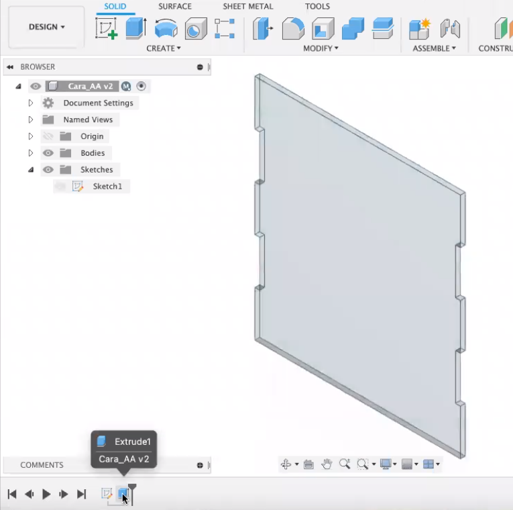Click the timeline end marker
Screen dimensions: 513x510
pyautogui.click(x=132, y=494)
